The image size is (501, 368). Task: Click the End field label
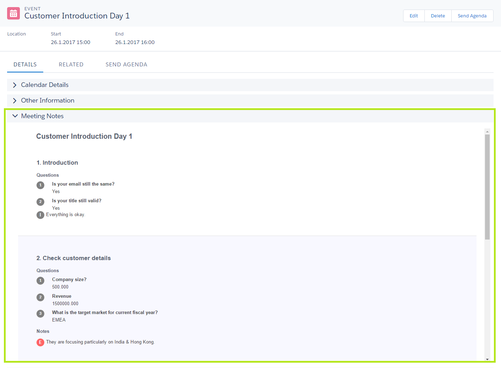point(119,34)
